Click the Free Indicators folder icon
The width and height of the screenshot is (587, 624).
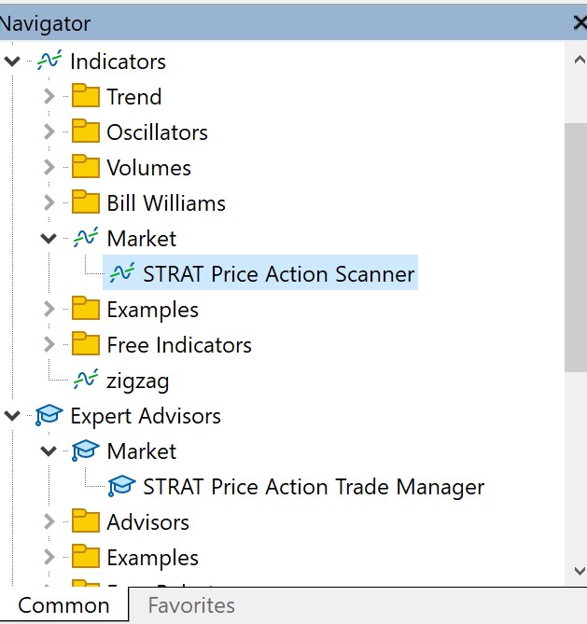point(86,345)
